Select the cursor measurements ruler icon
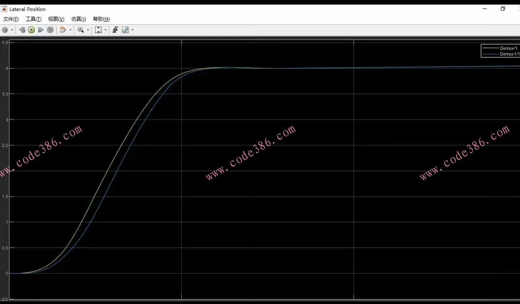 125,30
